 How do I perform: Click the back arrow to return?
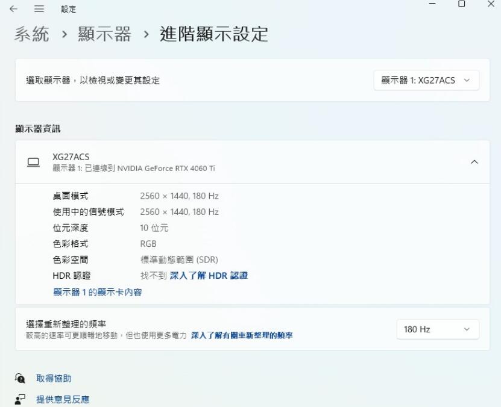tap(13, 9)
